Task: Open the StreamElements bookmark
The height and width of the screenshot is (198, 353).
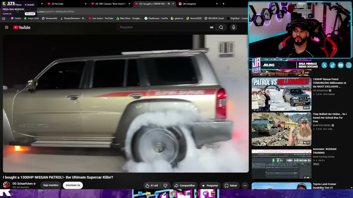Action: pyautogui.click(x=73, y=18)
